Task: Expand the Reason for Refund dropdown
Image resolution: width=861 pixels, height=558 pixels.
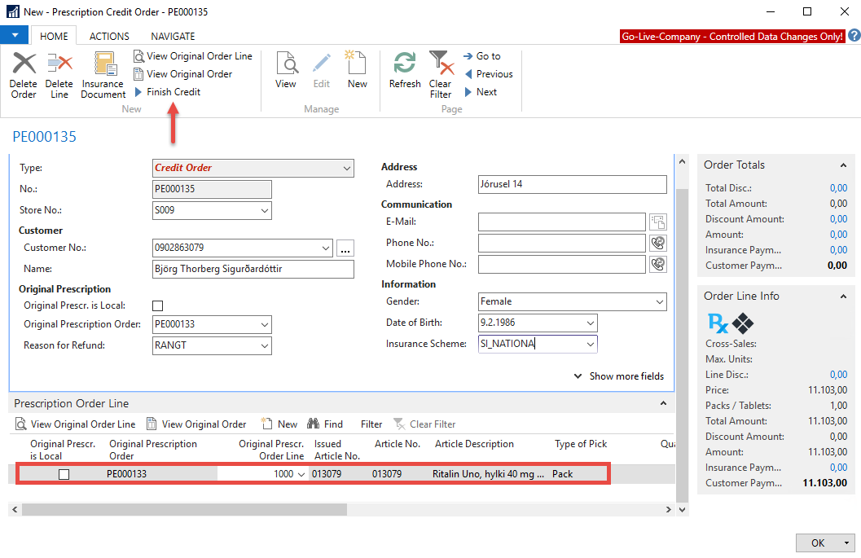Action: click(264, 345)
